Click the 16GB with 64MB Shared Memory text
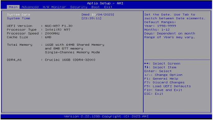Viewport: 213px width, 120px height. pos(74,45)
